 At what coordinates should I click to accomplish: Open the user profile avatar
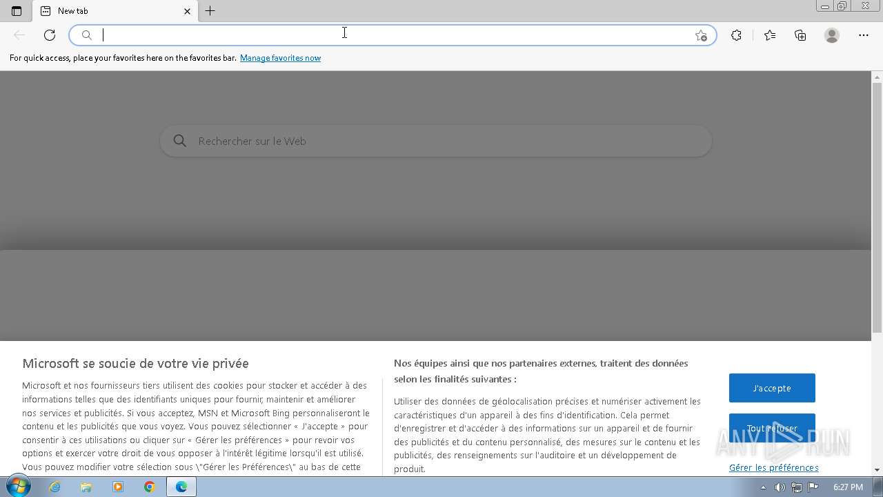[x=832, y=35]
